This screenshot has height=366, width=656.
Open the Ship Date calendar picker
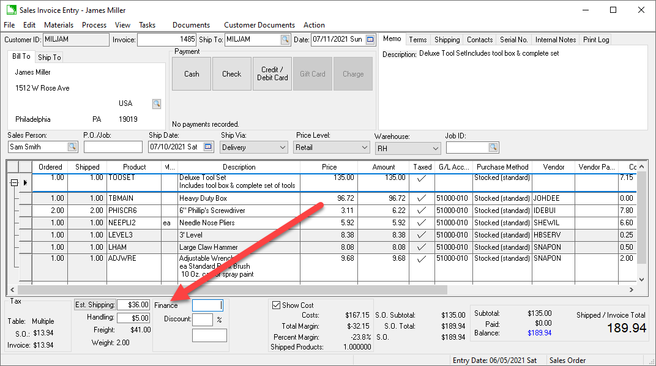(x=208, y=147)
